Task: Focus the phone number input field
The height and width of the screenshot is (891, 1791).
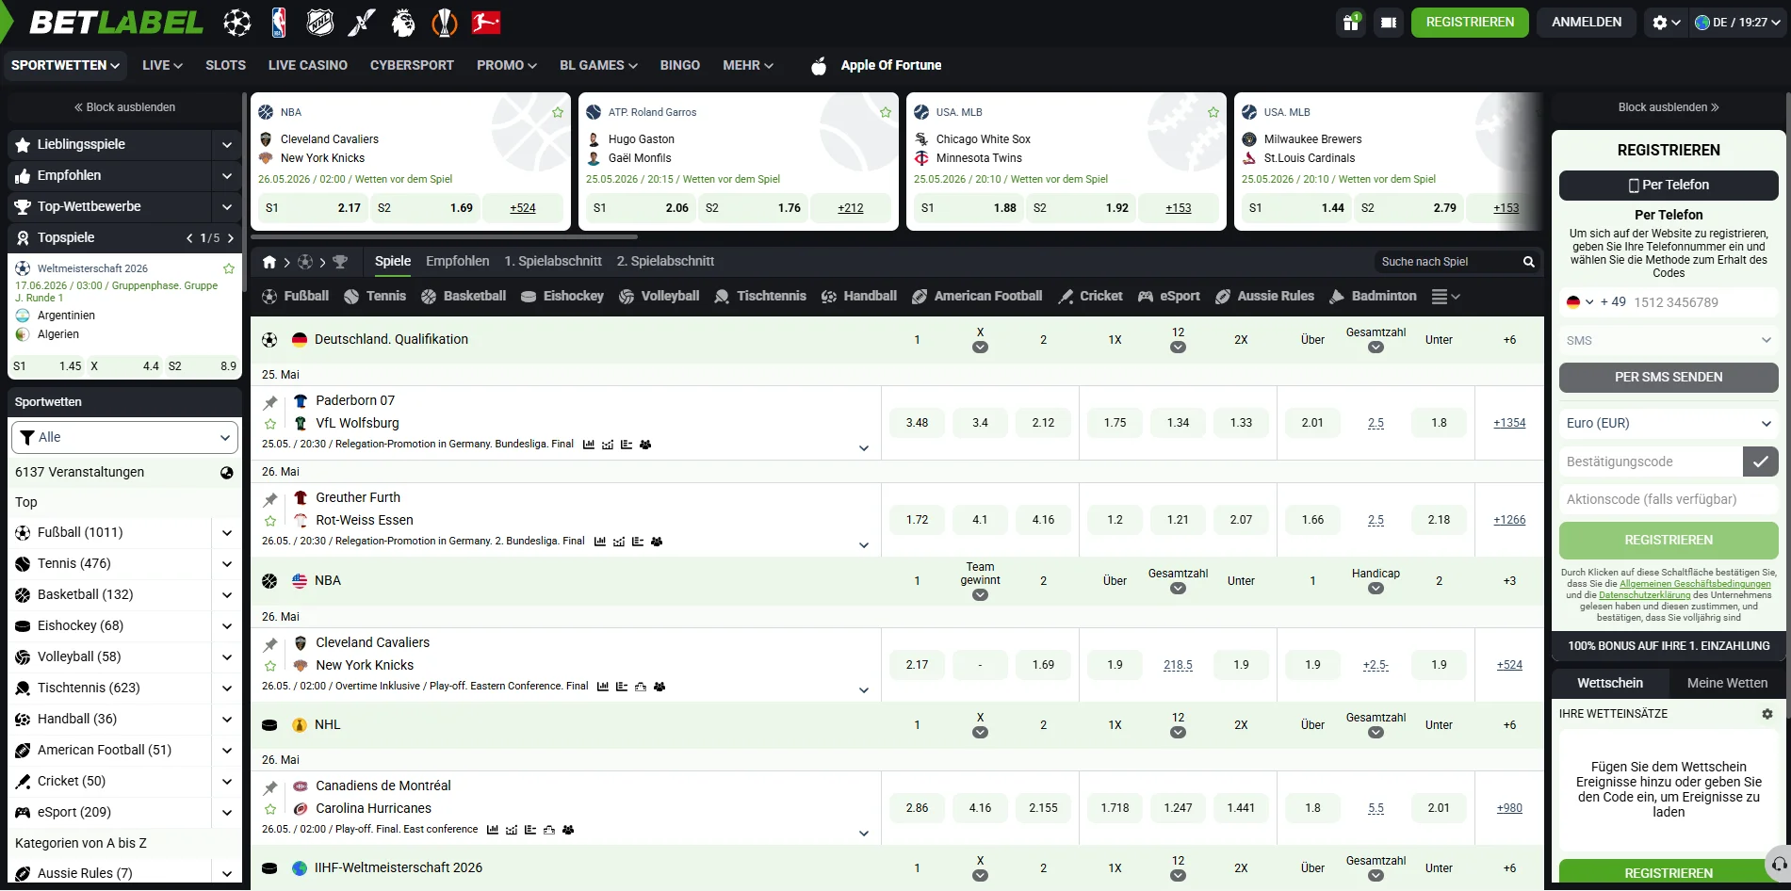Action: point(1704,302)
